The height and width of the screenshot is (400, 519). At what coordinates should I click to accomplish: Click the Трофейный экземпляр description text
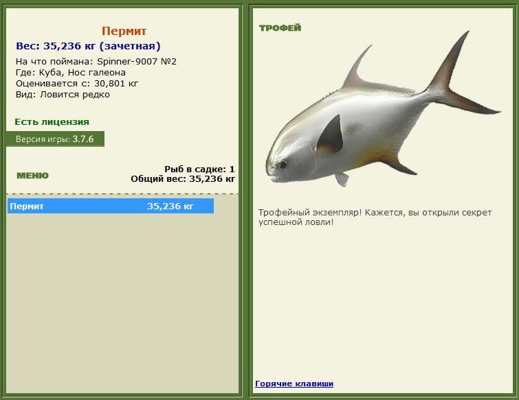[375, 217]
